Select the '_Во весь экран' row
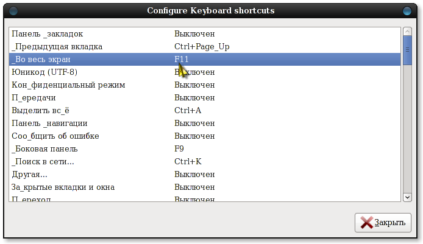The height and width of the screenshot is (244, 423). [x=205, y=59]
